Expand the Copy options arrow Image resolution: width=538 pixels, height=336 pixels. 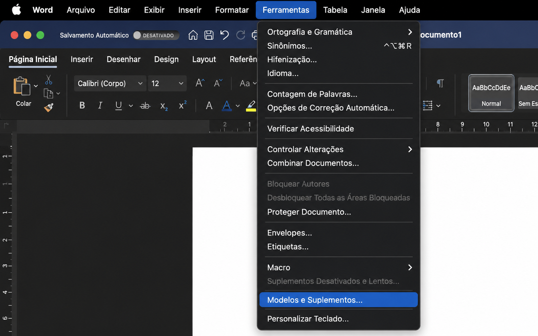[58, 93]
